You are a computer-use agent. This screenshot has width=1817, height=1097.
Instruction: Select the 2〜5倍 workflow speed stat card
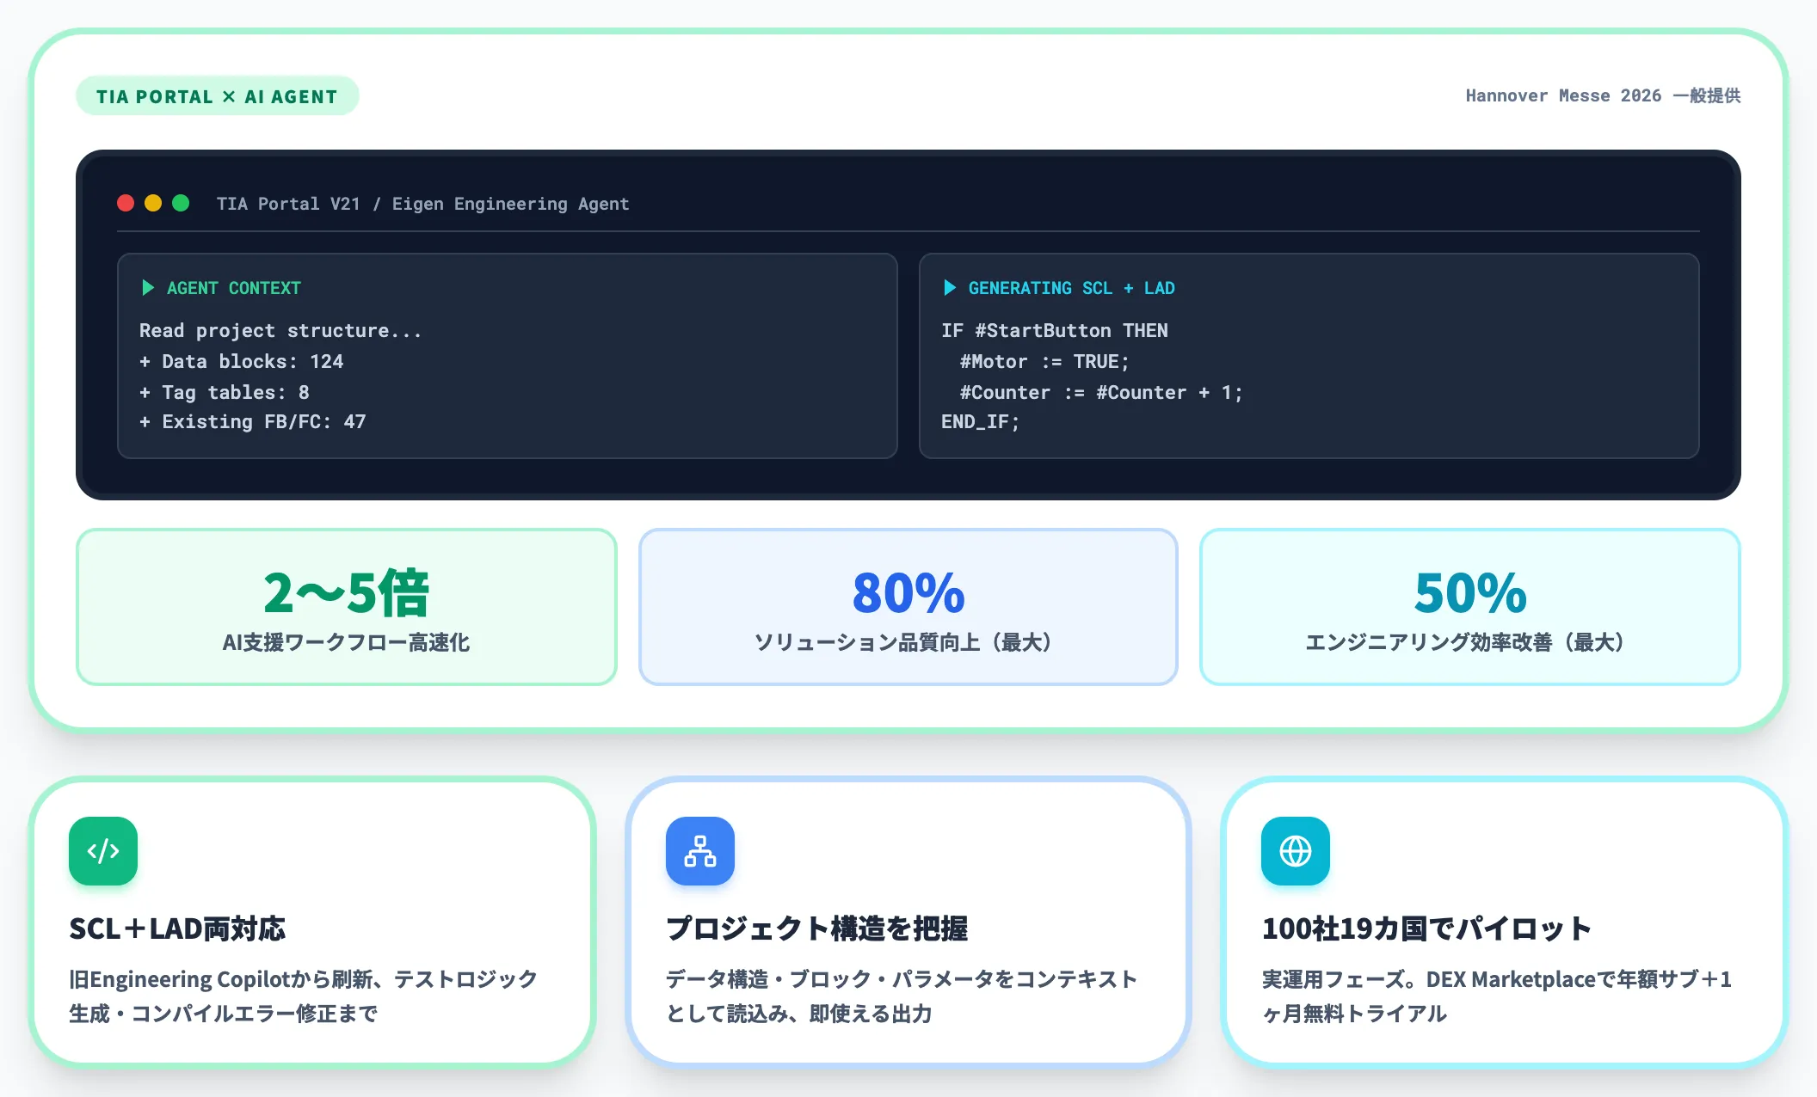point(346,607)
